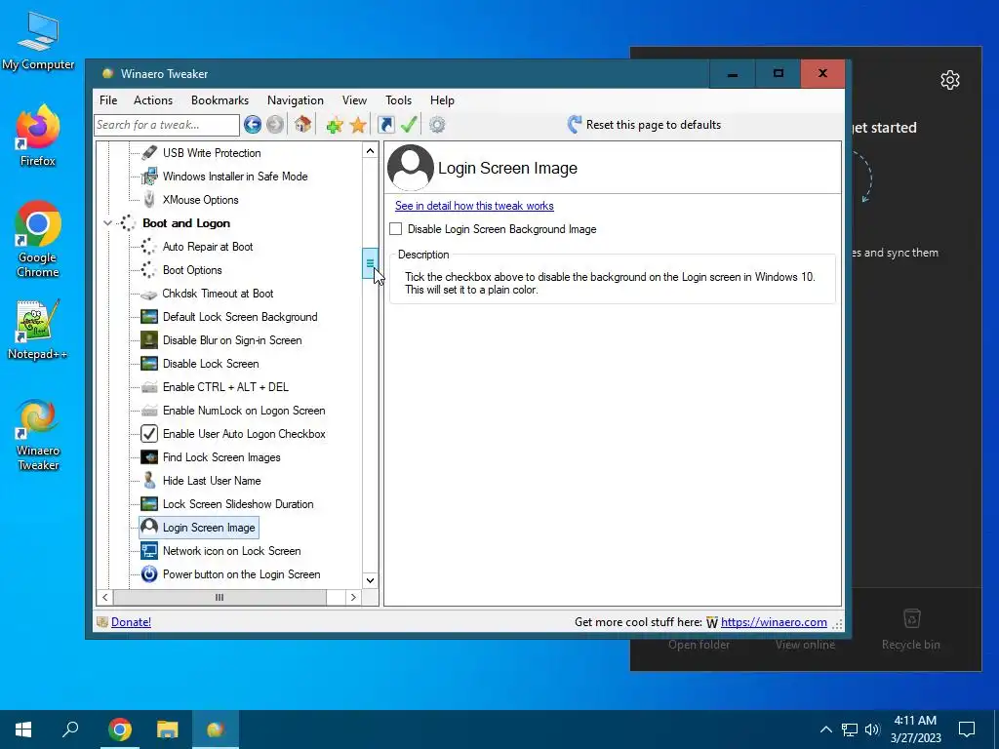Click the Auto Repair at Boot icon
Image resolution: width=999 pixels, height=749 pixels.
pos(148,247)
